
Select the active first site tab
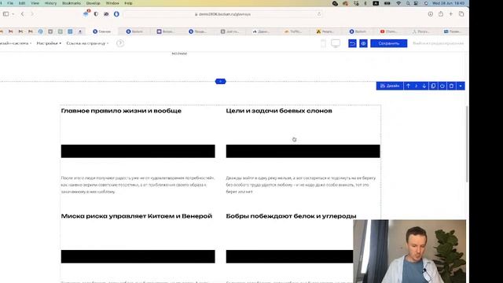click(x=102, y=31)
